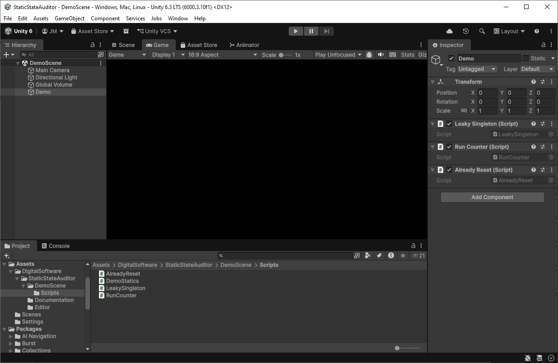Open Already Reset help icon

(x=534, y=170)
